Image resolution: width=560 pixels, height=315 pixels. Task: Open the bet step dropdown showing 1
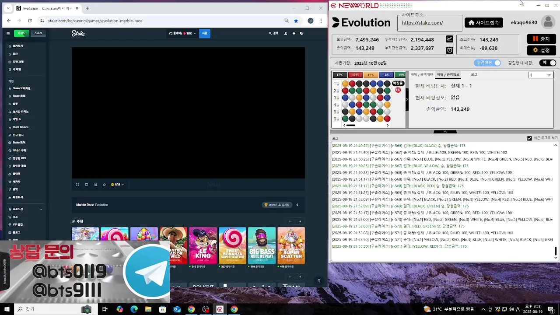[x=541, y=75]
